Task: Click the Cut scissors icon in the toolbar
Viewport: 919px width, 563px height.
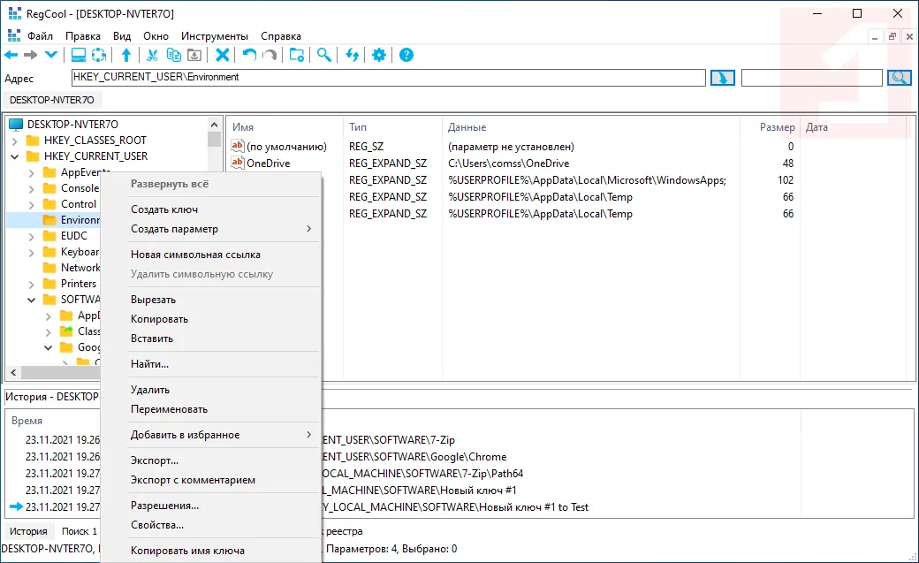Action: pyautogui.click(x=152, y=56)
